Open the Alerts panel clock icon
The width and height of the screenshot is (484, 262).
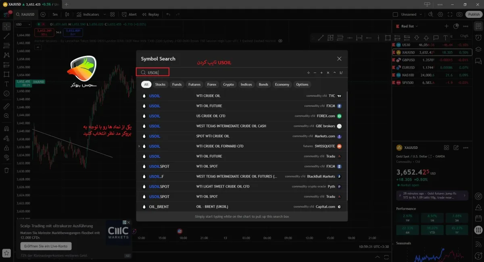(478, 37)
